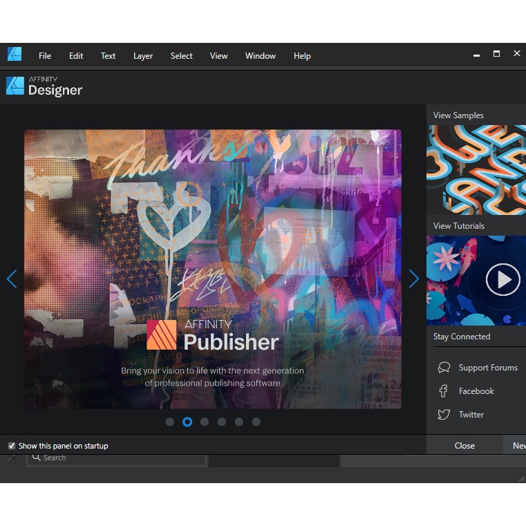Select the third carousel dot indicator

coord(205,422)
